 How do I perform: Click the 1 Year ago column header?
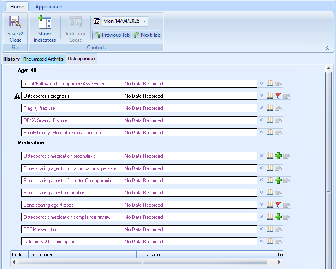206,254
